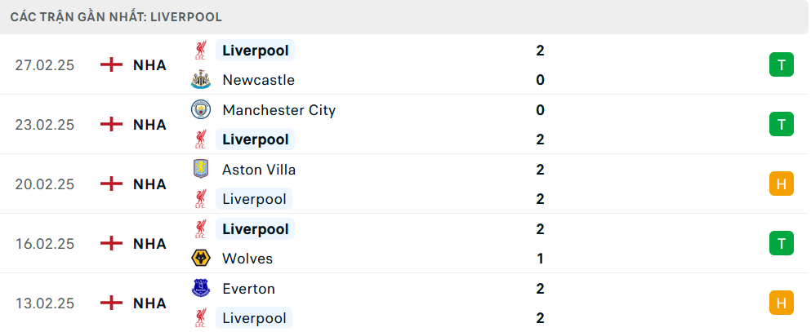Image resolution: width=811 pixels, height=332 pixels.
Task: Click England flag for the 13.02.25 match
Action: [111, 303]
